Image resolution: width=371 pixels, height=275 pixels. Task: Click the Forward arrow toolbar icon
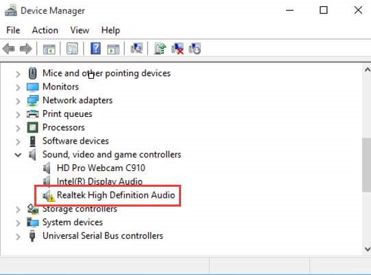26,49
